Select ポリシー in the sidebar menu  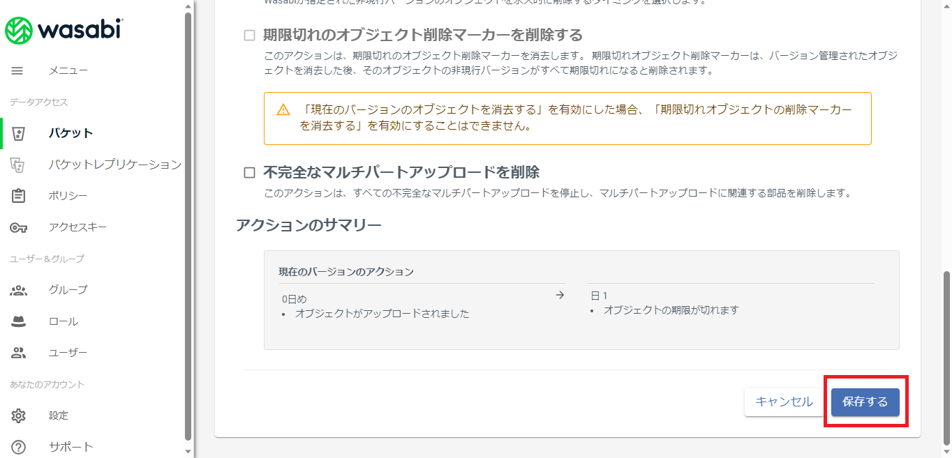coord(68,196)
